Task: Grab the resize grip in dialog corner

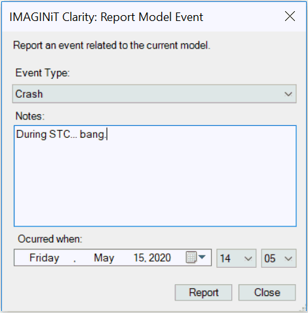Action: coord(303,308)
